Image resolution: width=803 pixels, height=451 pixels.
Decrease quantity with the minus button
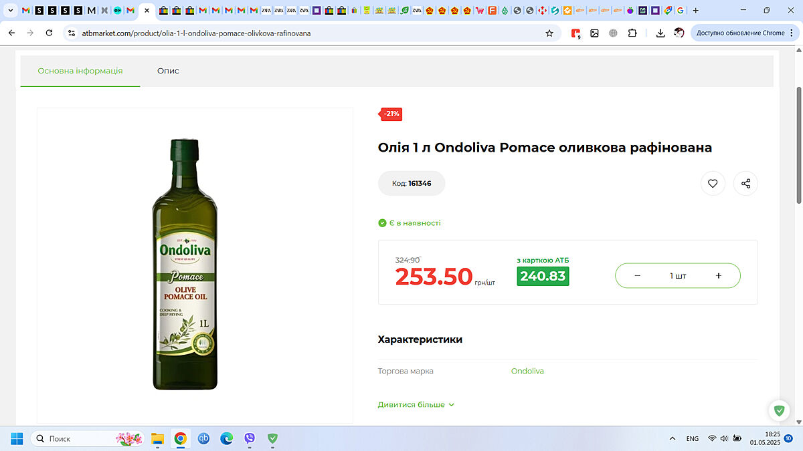coord(637,276)
